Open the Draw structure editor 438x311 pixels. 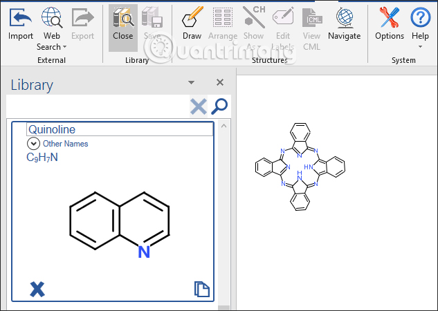point(192,17)
